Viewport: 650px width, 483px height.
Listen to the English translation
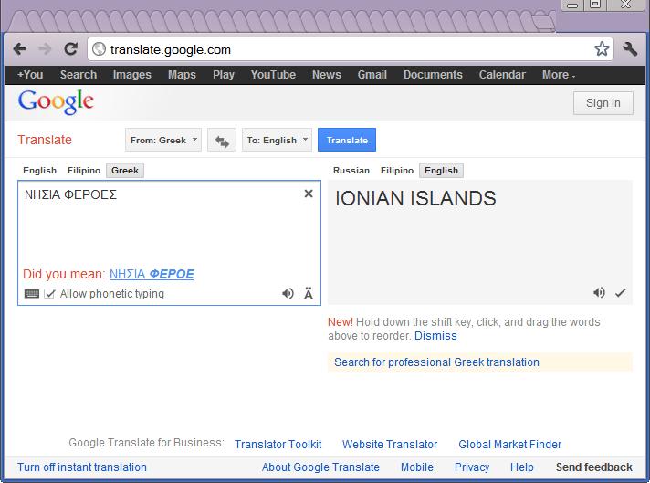(x=599, y=293)
